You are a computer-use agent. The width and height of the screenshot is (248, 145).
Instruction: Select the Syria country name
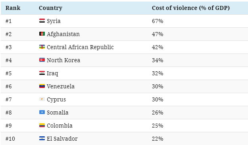tap(54, 21)
